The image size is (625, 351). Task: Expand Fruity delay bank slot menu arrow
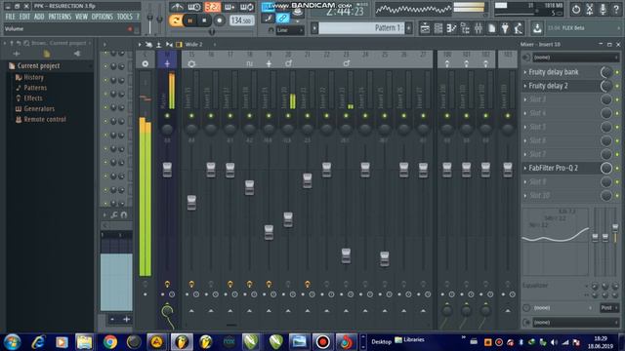[525, 72]
